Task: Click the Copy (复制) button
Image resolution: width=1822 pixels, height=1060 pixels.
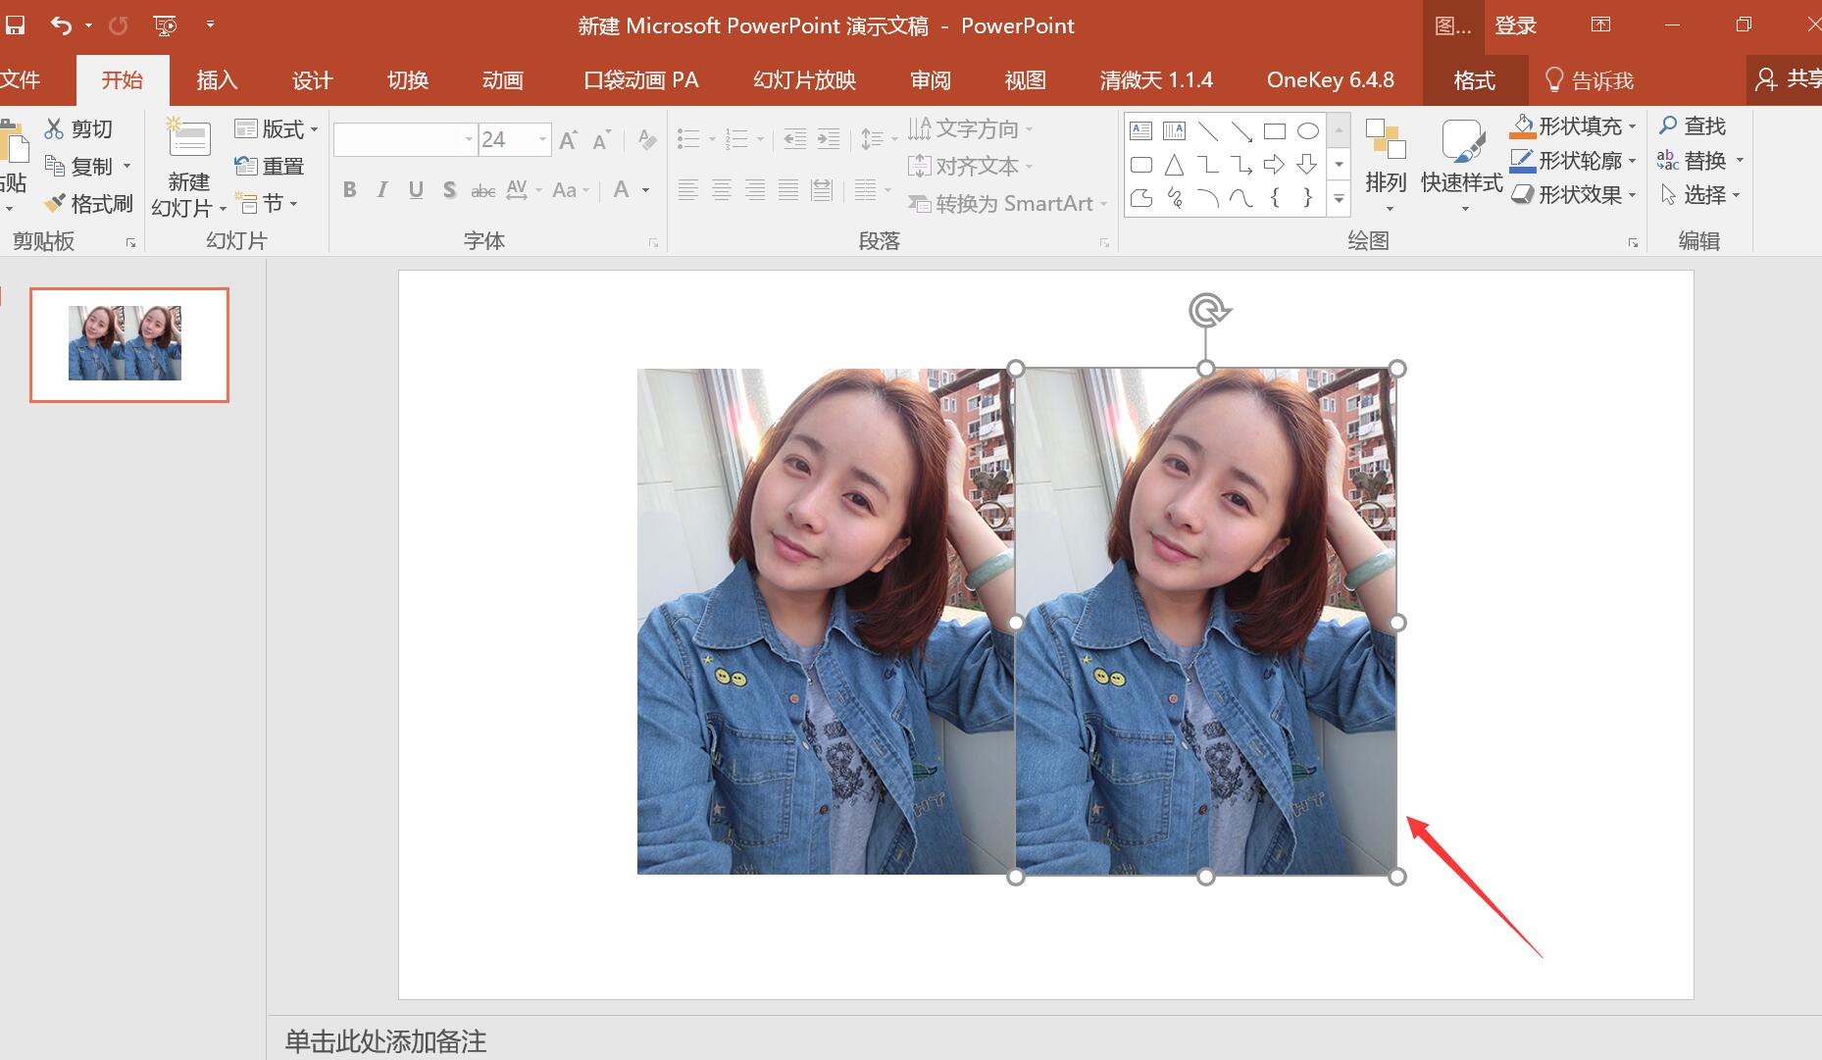Action: pyautogui.click(x=79, y=166)
